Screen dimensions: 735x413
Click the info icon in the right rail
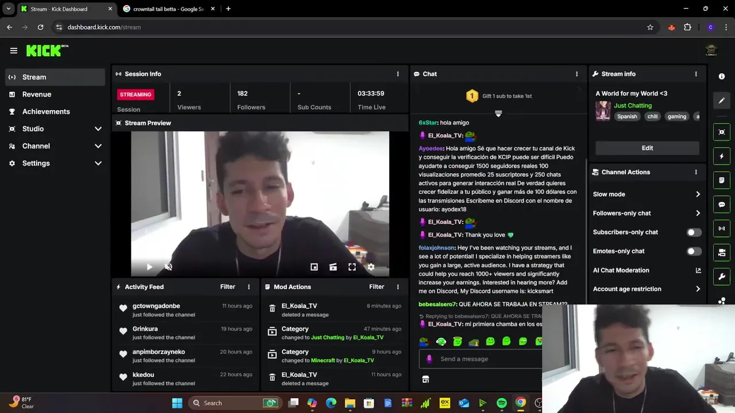722,76
